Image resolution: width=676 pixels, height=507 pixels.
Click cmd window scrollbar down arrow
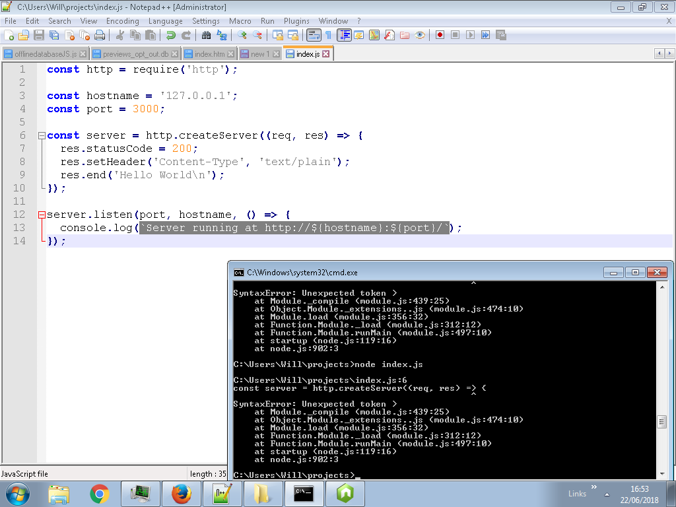coord(662,474)
